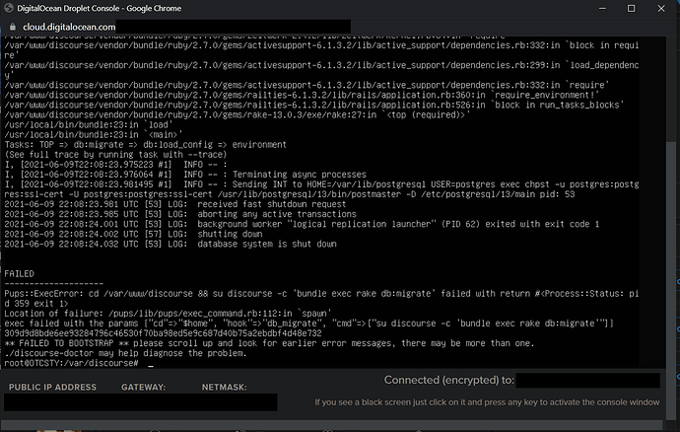The image size is (680, 432).
Task: Click the 'database system is shut down' log line
Action: 170,244
